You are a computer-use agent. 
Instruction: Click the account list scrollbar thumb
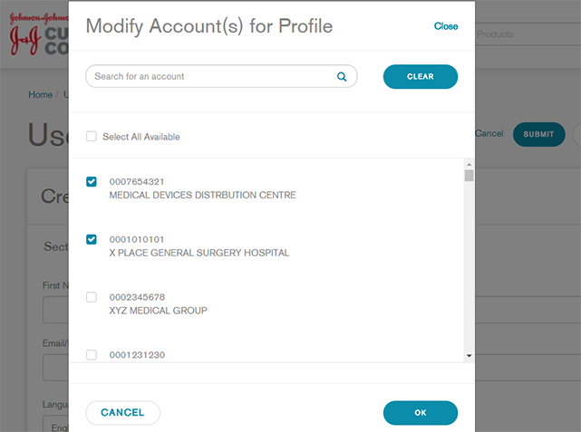point(469,176)
